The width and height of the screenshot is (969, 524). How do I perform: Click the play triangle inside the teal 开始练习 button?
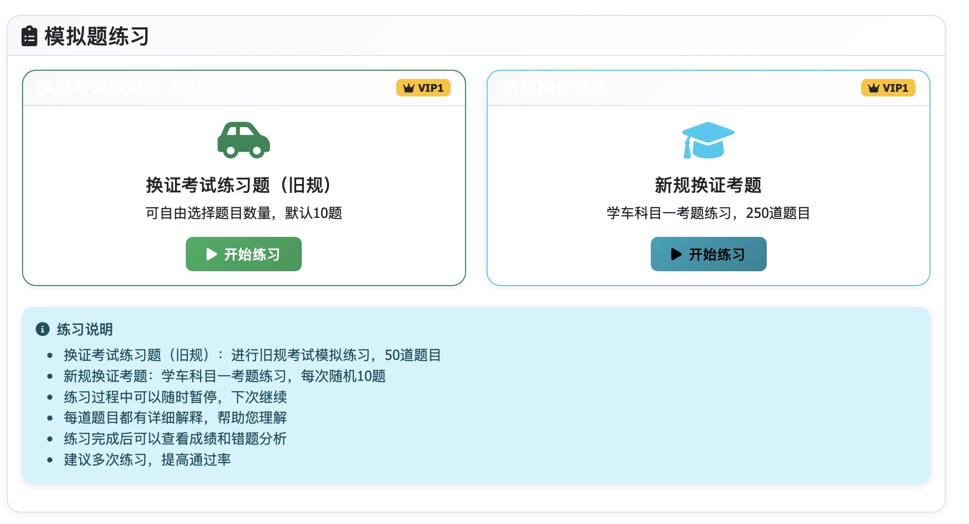pyautogui.click(x=675, y=254)
